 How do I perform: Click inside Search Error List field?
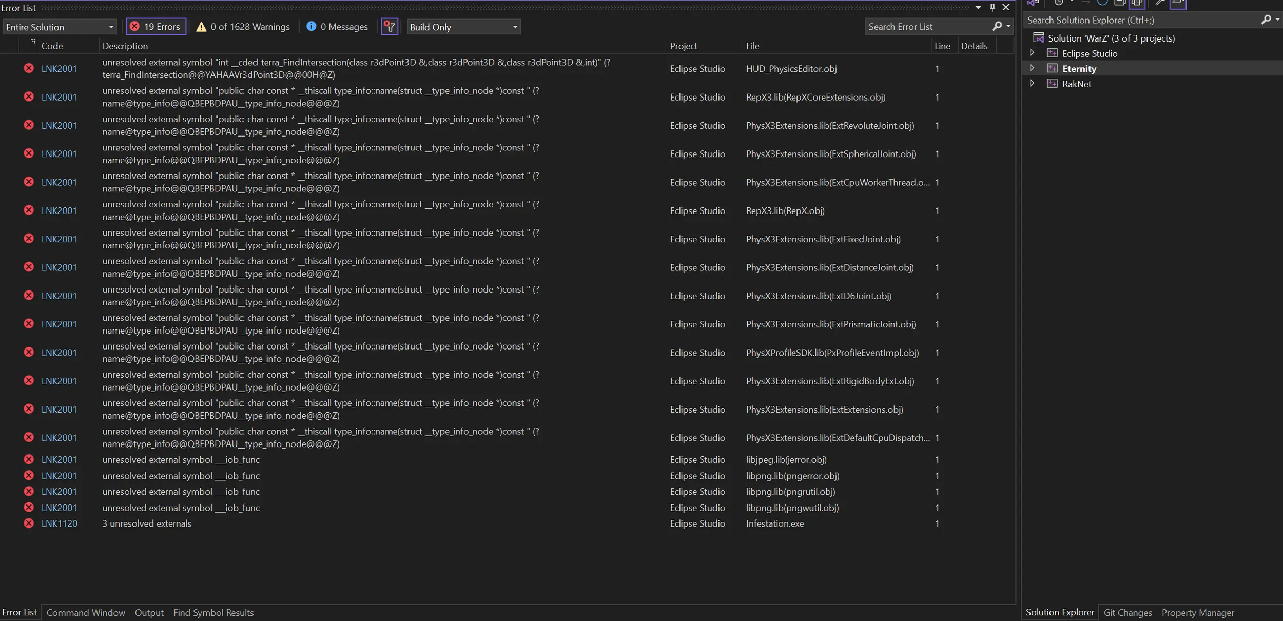point(928,27)
